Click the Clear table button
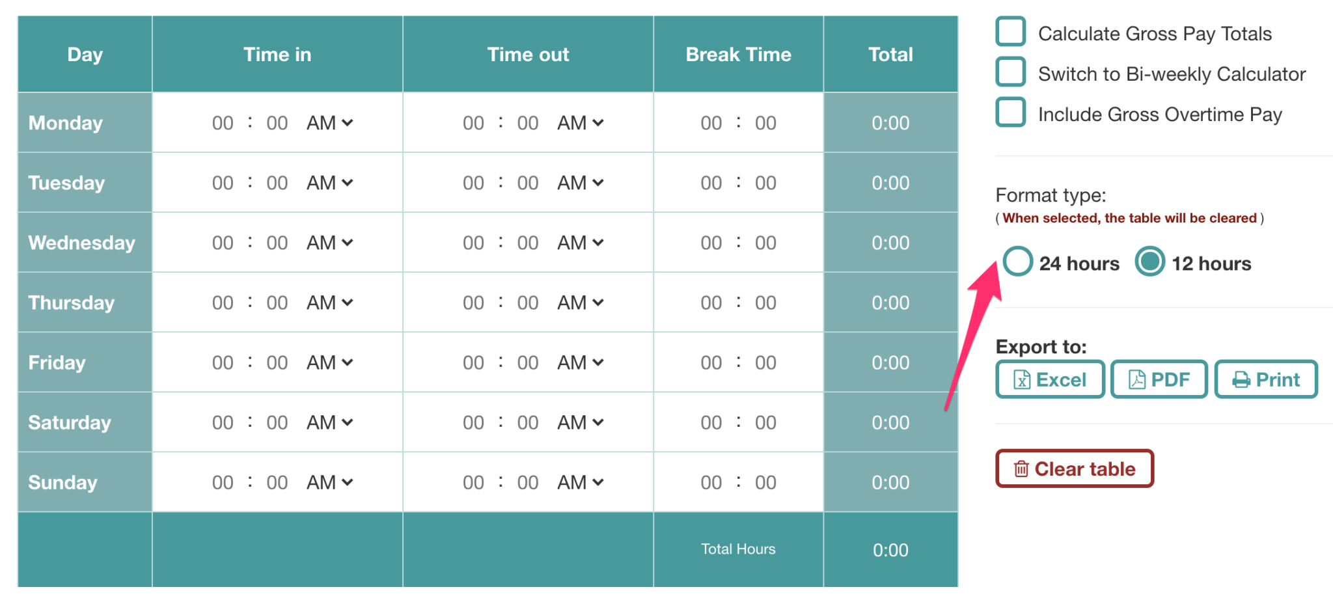 click(1074, 468)
